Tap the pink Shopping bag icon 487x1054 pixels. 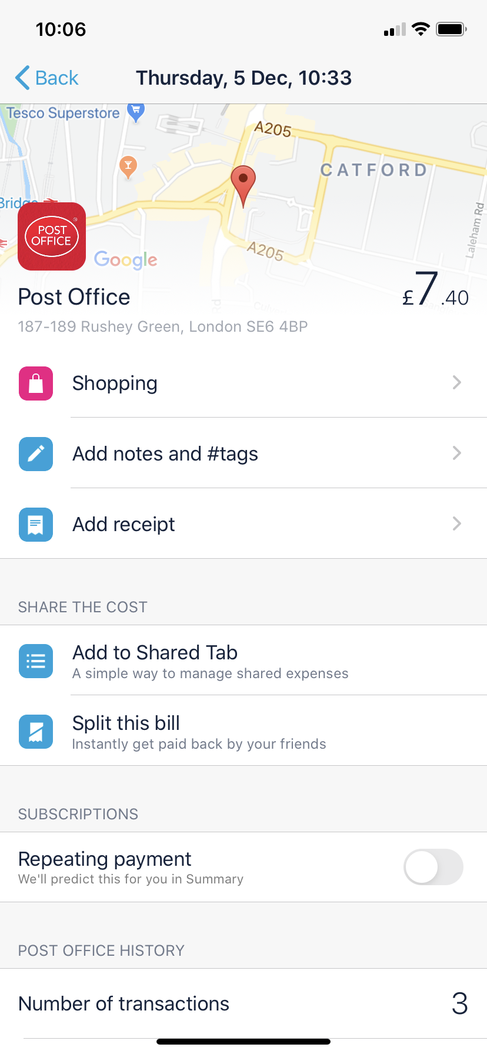[36, 383]
